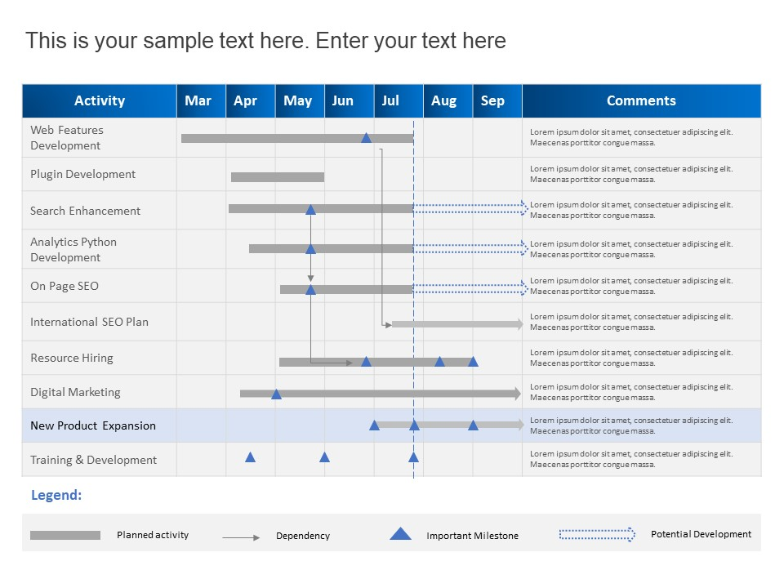Select the 'Dependency' legend label
The height and width of the screenshot is (588, 784).
coord(303,536)
